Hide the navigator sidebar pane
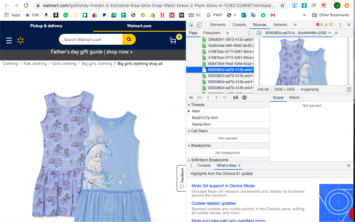Image resolution: width=355 pixels, height=222 pixels. click(x=259, y=33)
